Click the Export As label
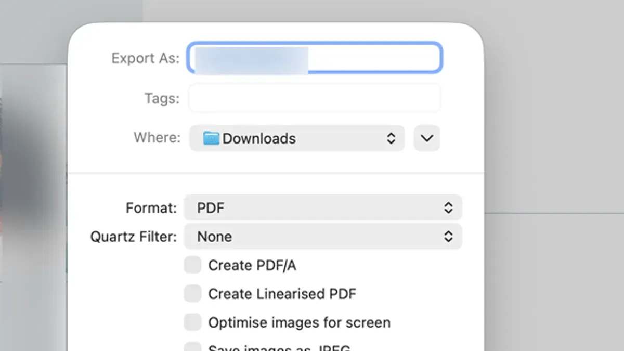 tap(146, 58)
